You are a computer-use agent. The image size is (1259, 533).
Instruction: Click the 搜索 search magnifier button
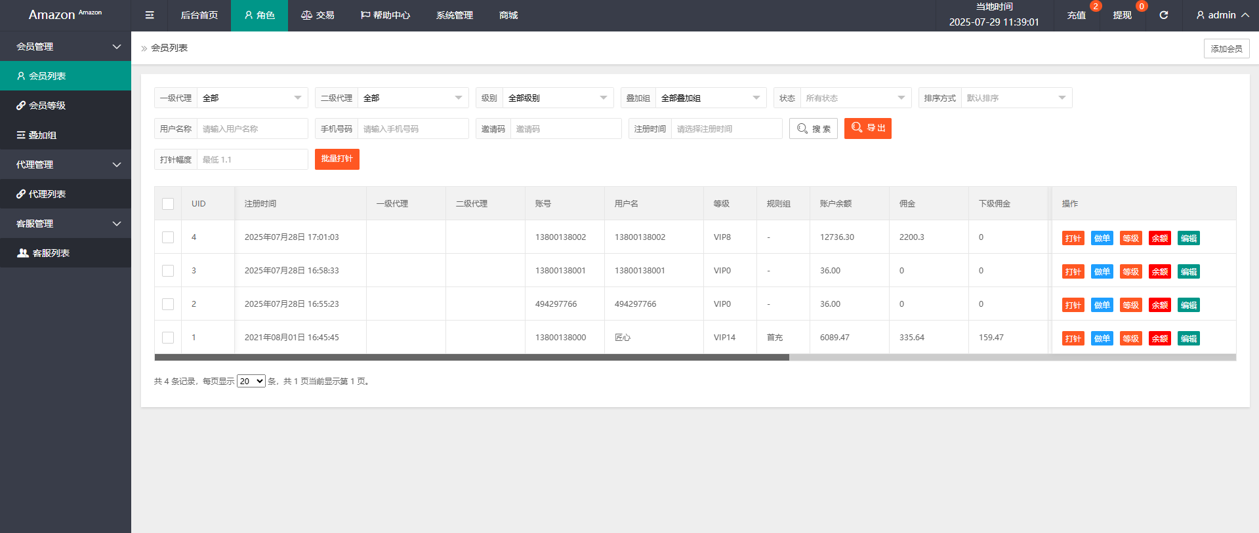(813, 128)
